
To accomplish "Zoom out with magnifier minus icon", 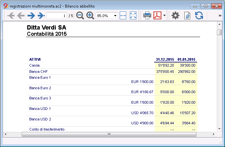I will 80,15.
